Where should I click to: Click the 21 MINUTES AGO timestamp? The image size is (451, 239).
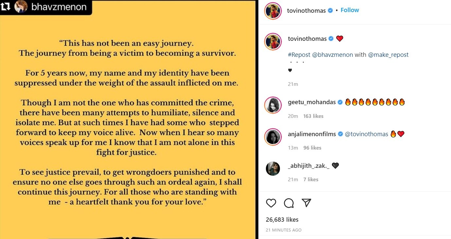(284, 230)
